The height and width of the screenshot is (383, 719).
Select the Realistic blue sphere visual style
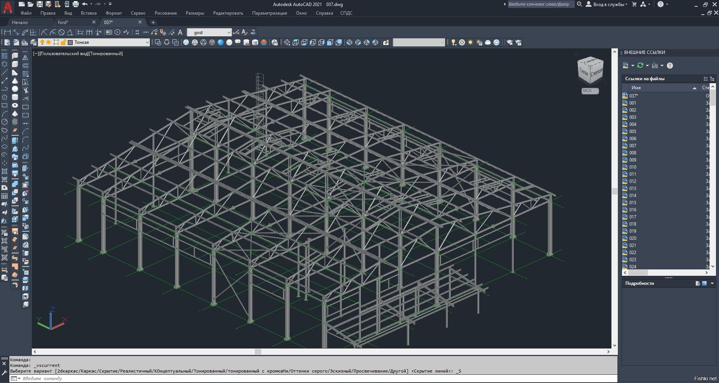[220, 42]
